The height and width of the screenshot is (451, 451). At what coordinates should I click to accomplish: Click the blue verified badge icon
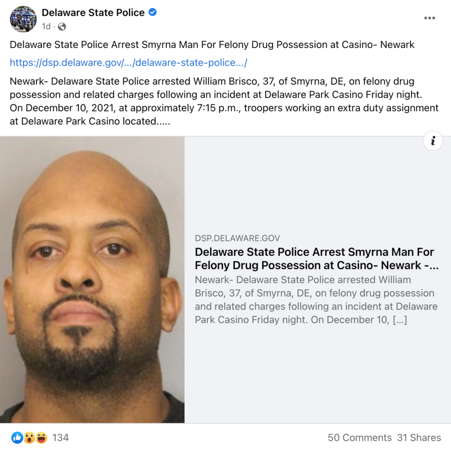152,12
